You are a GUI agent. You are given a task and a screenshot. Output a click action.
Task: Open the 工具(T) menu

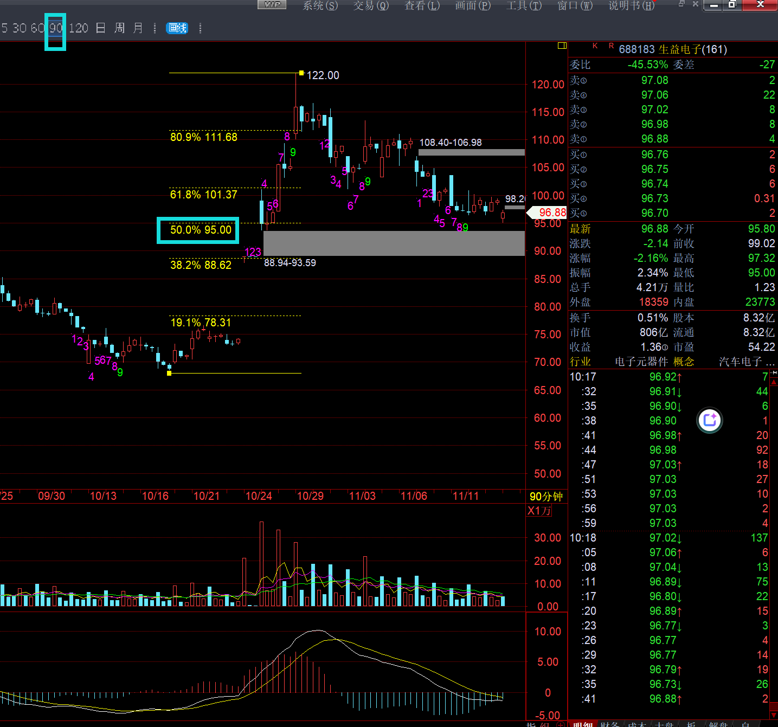(524, 5)
